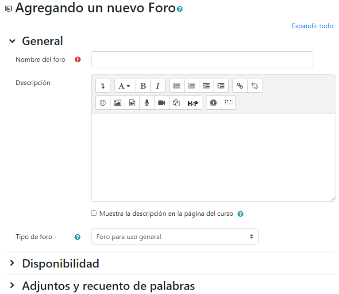Expand Adjuntos y recuento de palabras section
Image resolution: width=339 pixels, height=294 pixels.
click(12, 286)
